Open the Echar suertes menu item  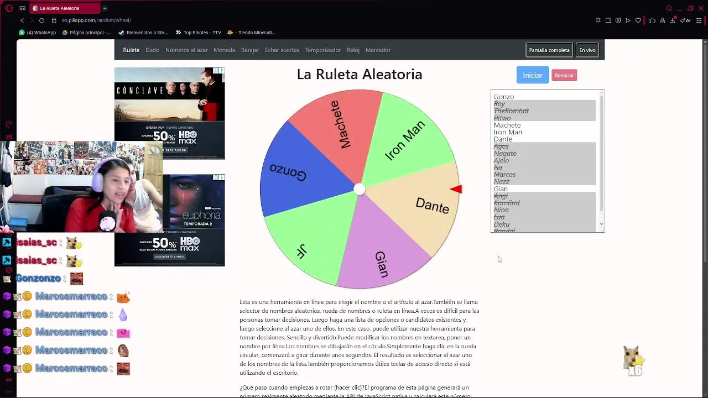point(282,50)
